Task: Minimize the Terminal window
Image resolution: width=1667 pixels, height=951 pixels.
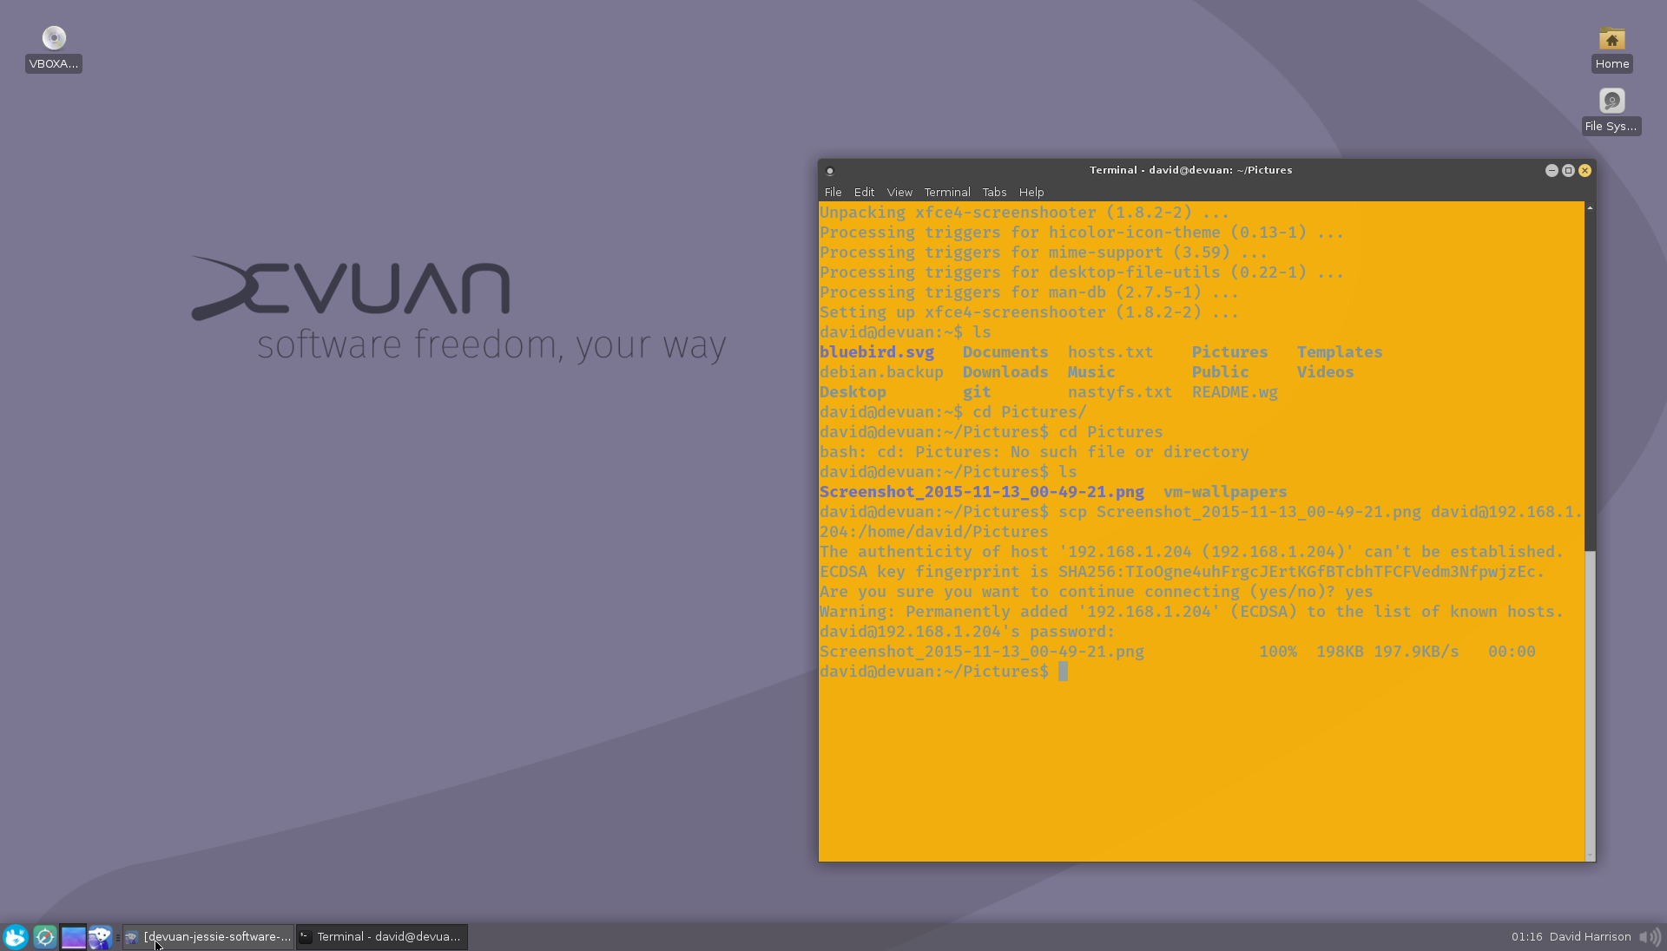Action: 1552,171
